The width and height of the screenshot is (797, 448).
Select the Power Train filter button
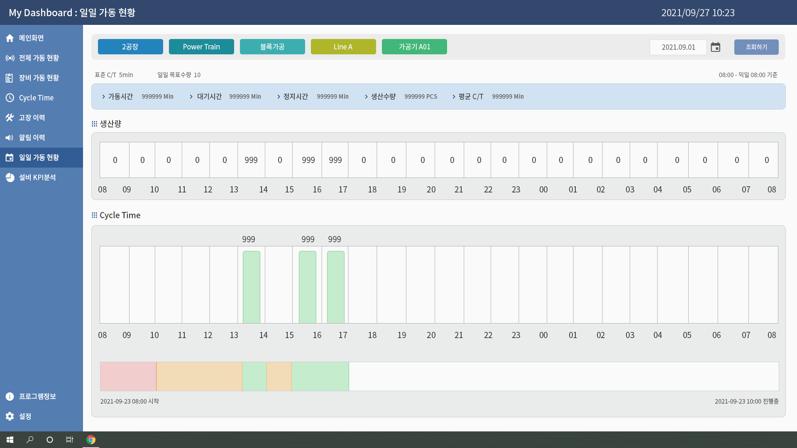tap(201, 47)
